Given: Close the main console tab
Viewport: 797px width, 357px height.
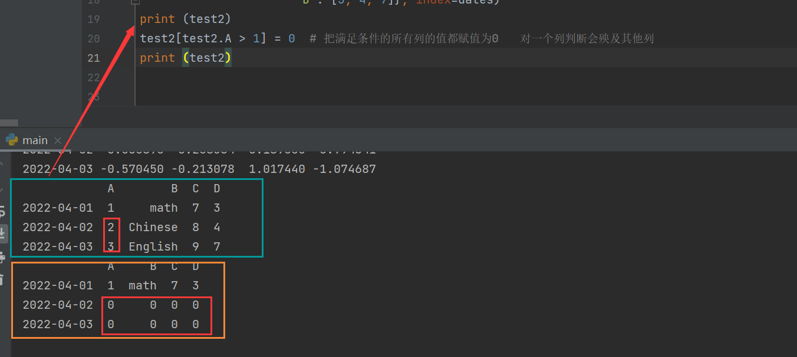Looking at the screenshot, I should [x=57, y=141].
